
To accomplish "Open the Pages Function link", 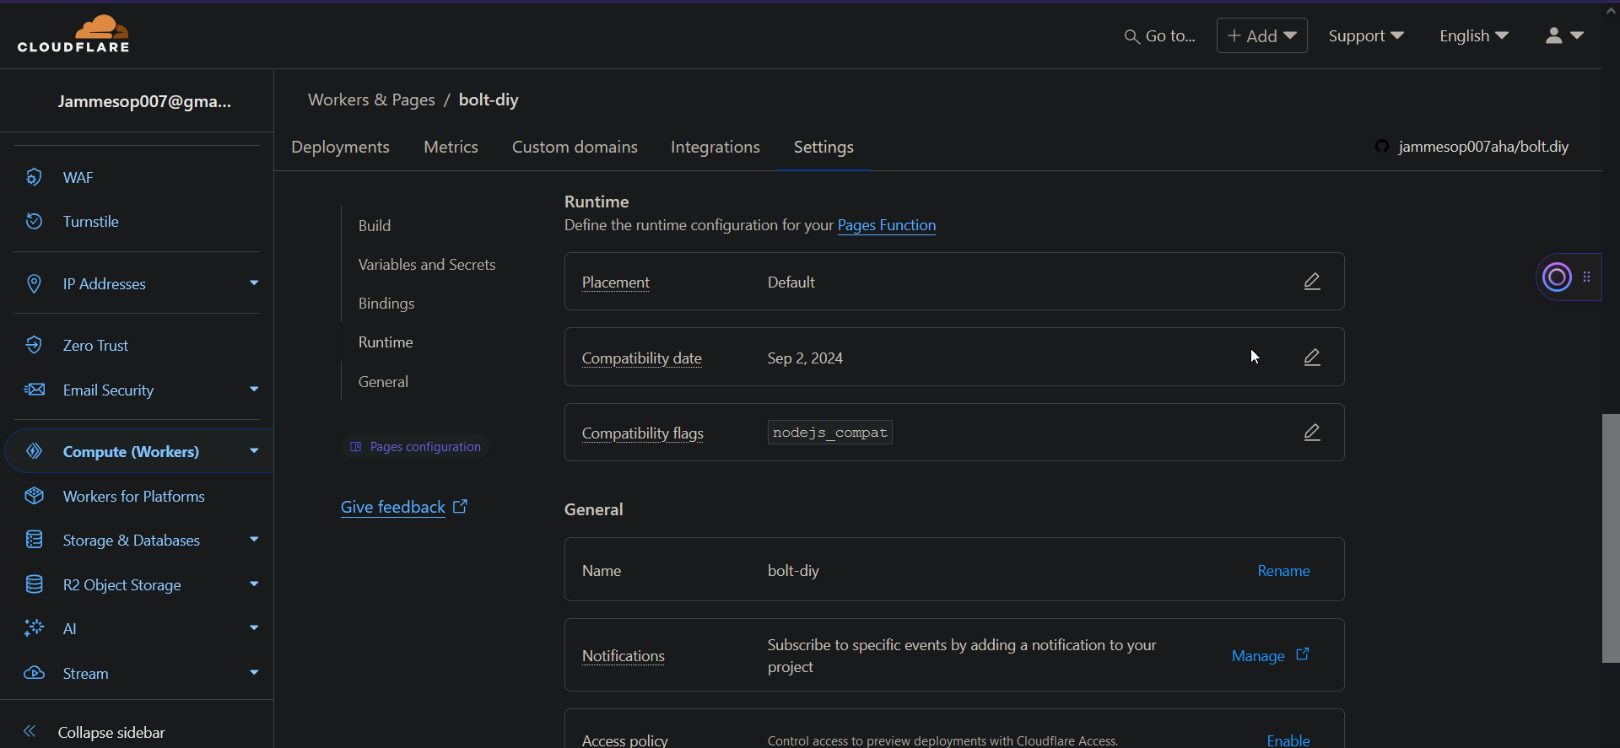I will click(887, 225).
